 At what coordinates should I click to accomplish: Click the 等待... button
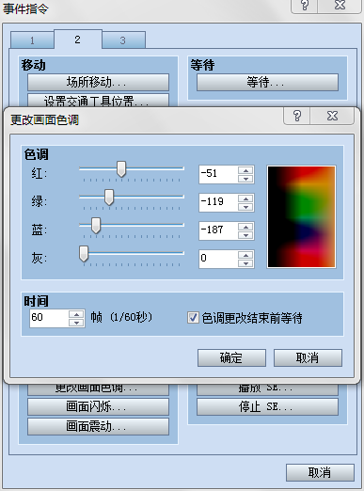click(x=267, y=82)
